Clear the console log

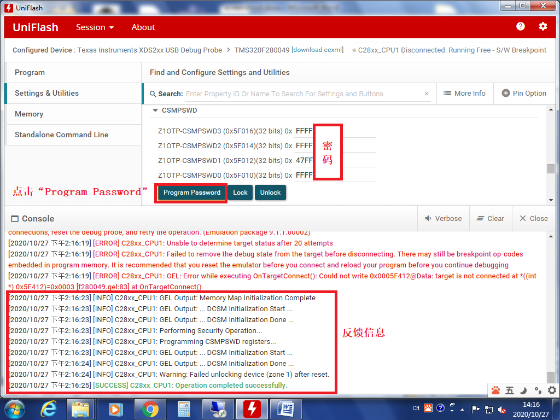click(x=491, y=218)
